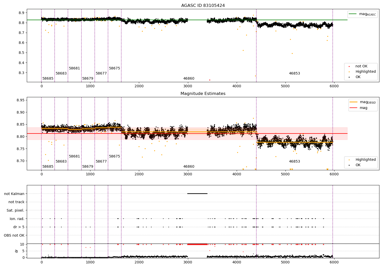
Task: Click obsid label 58685 in top plot
Action: pos(48,79)
